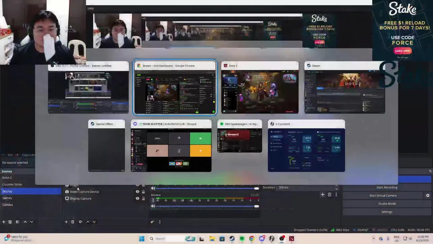The image size is (433, 244).
Task: Mute the Mic/Aux speaker icon
Action: pos(153,206)
